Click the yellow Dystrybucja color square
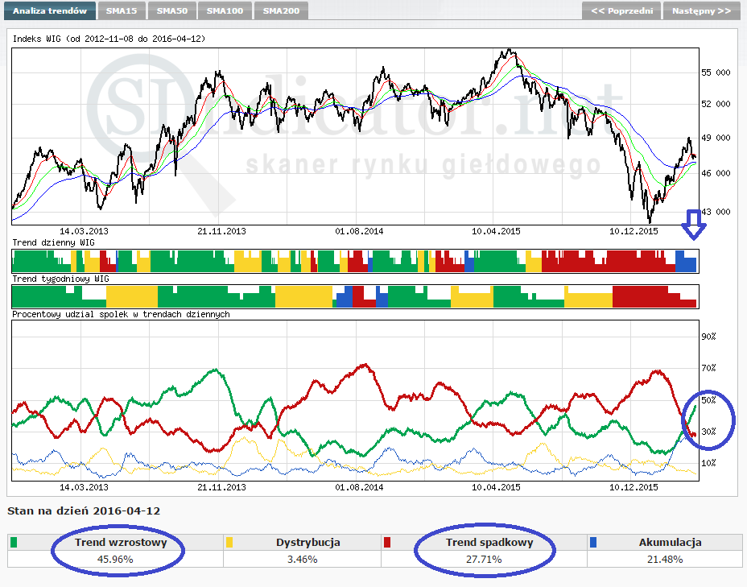This screenshot has width=747, height=587. click(x=229, y=542)
